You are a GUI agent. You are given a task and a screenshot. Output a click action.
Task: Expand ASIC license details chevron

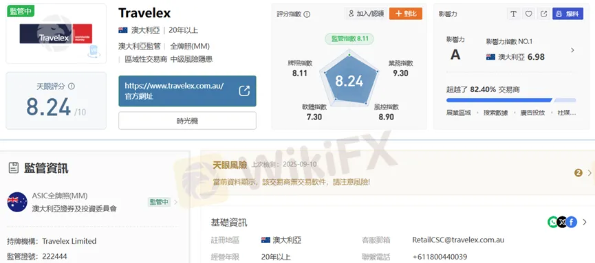coord(175,203)
